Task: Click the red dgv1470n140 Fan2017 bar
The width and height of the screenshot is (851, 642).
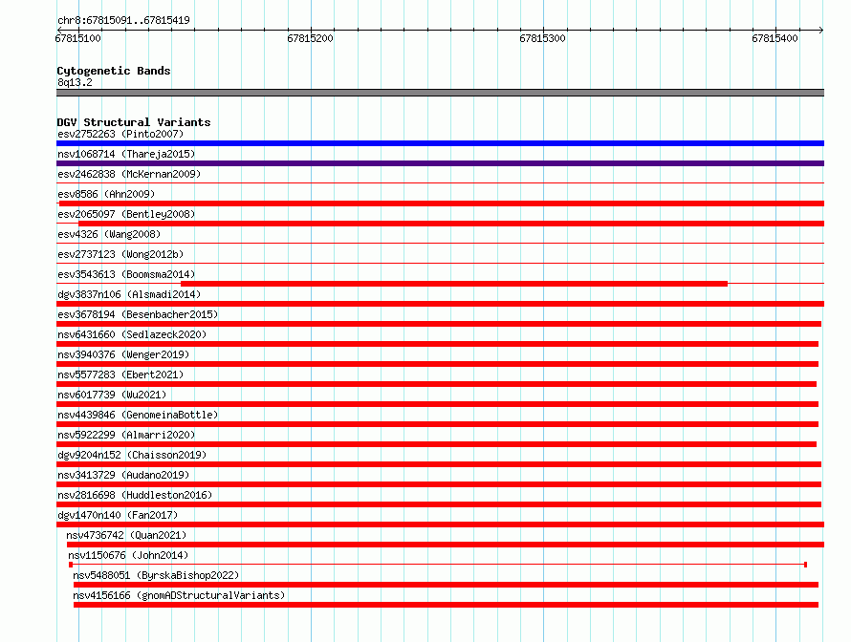Action: (440, 524)
